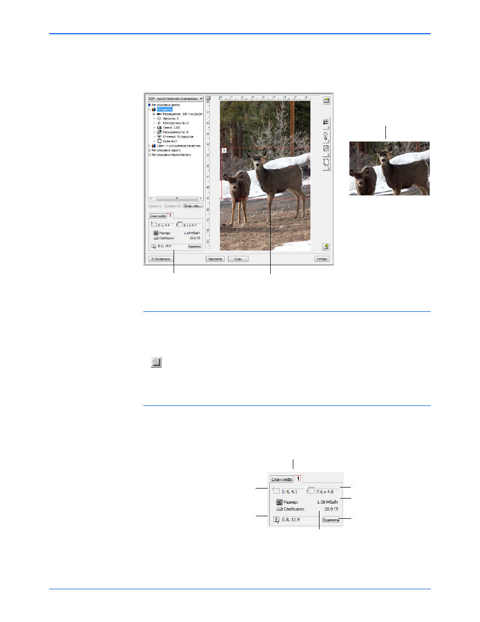Click the Гамма: 1.85 setting icon

[159, 127]
